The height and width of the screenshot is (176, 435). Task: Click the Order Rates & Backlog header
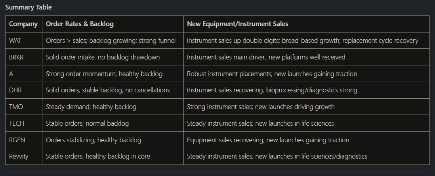click(x=113, y=24)
